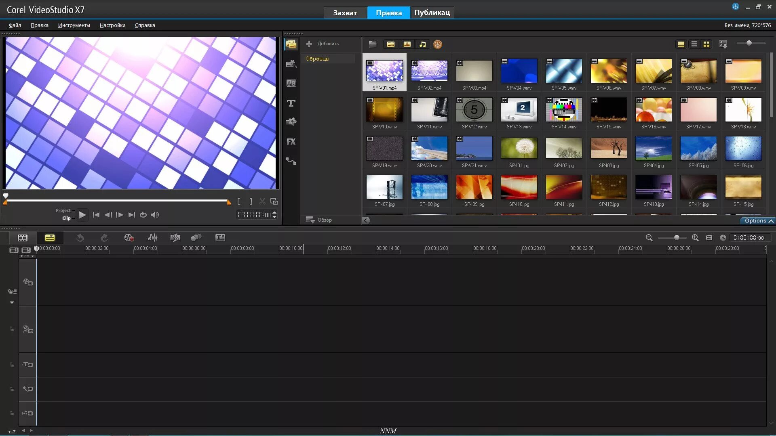
Task: Open the Subtitle Editor icon
Action: click(220, 237)
